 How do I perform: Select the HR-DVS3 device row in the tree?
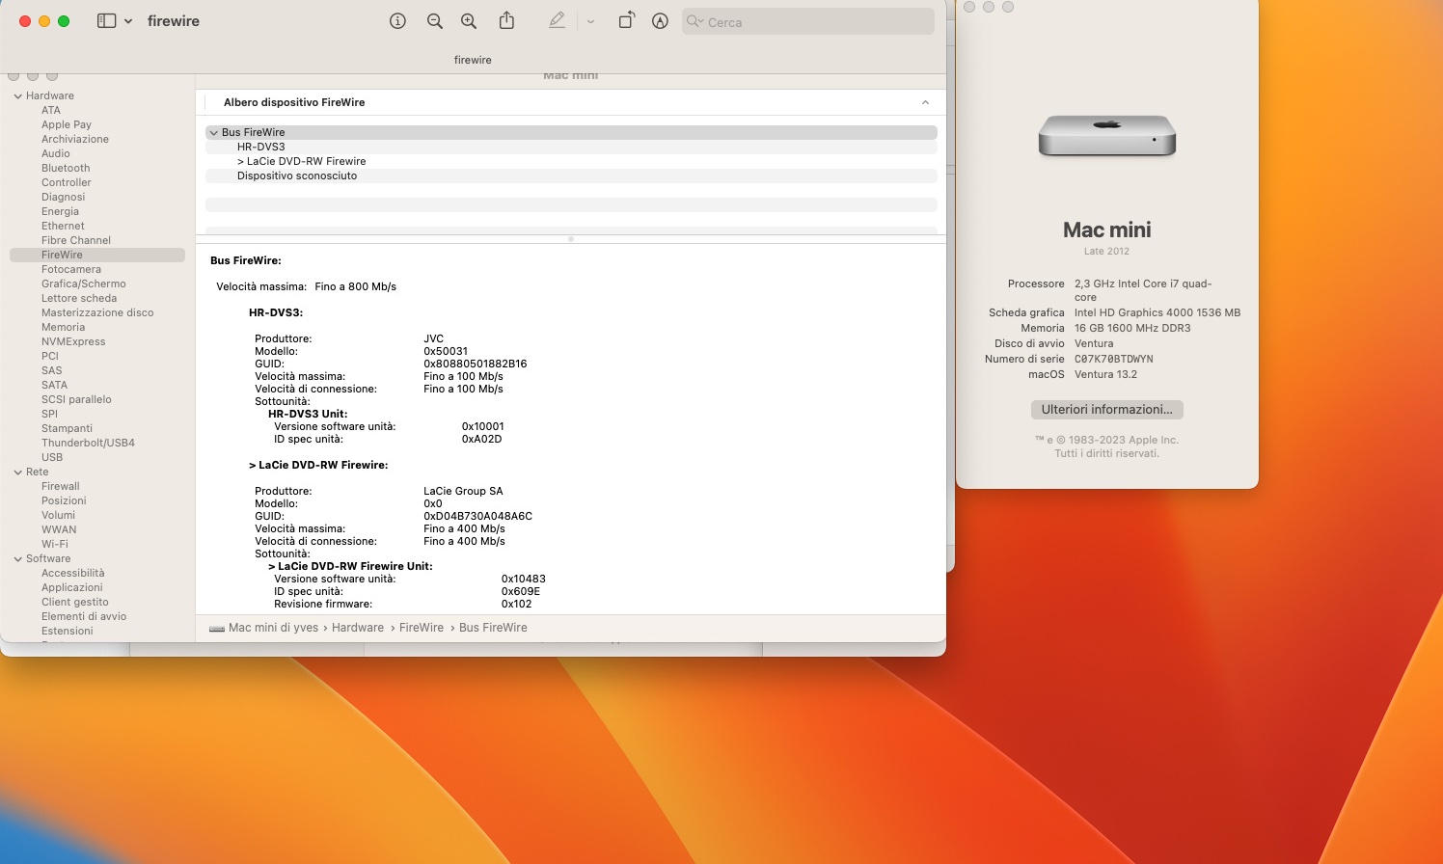click(571, 148)
